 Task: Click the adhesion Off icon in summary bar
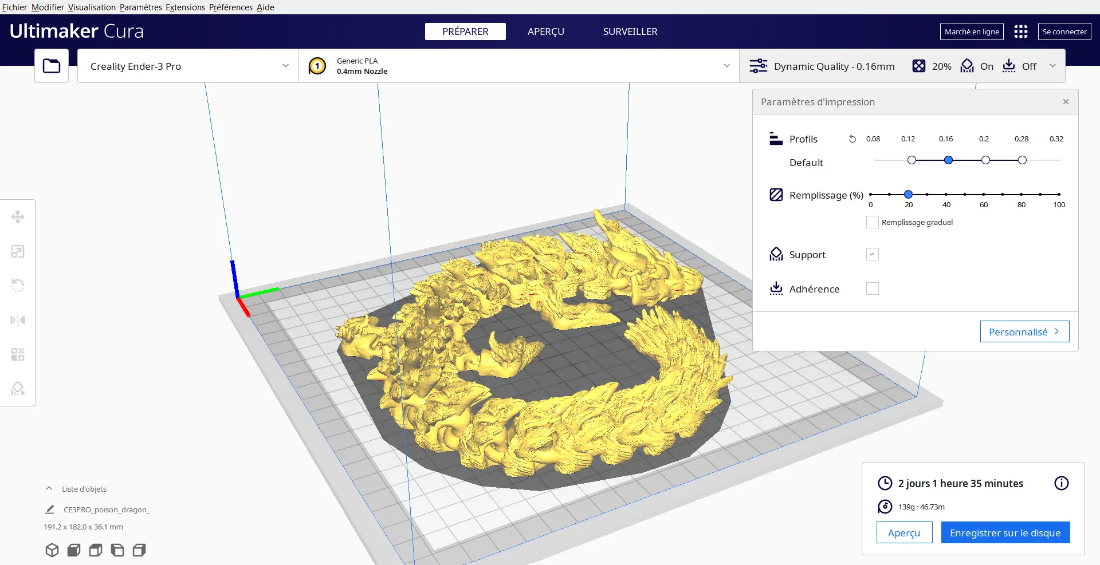pos(1009,66)
